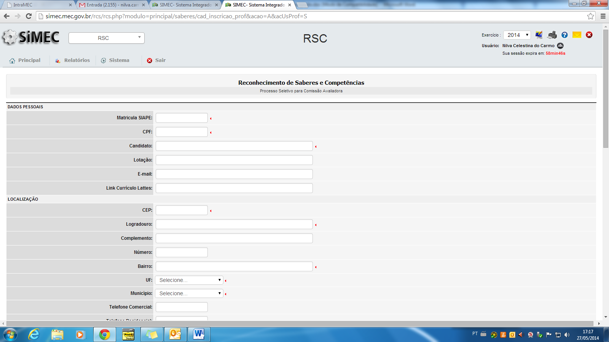Bookmark page with the star icon
This screenshot has width=609, height=342.
tap(590, 16)
